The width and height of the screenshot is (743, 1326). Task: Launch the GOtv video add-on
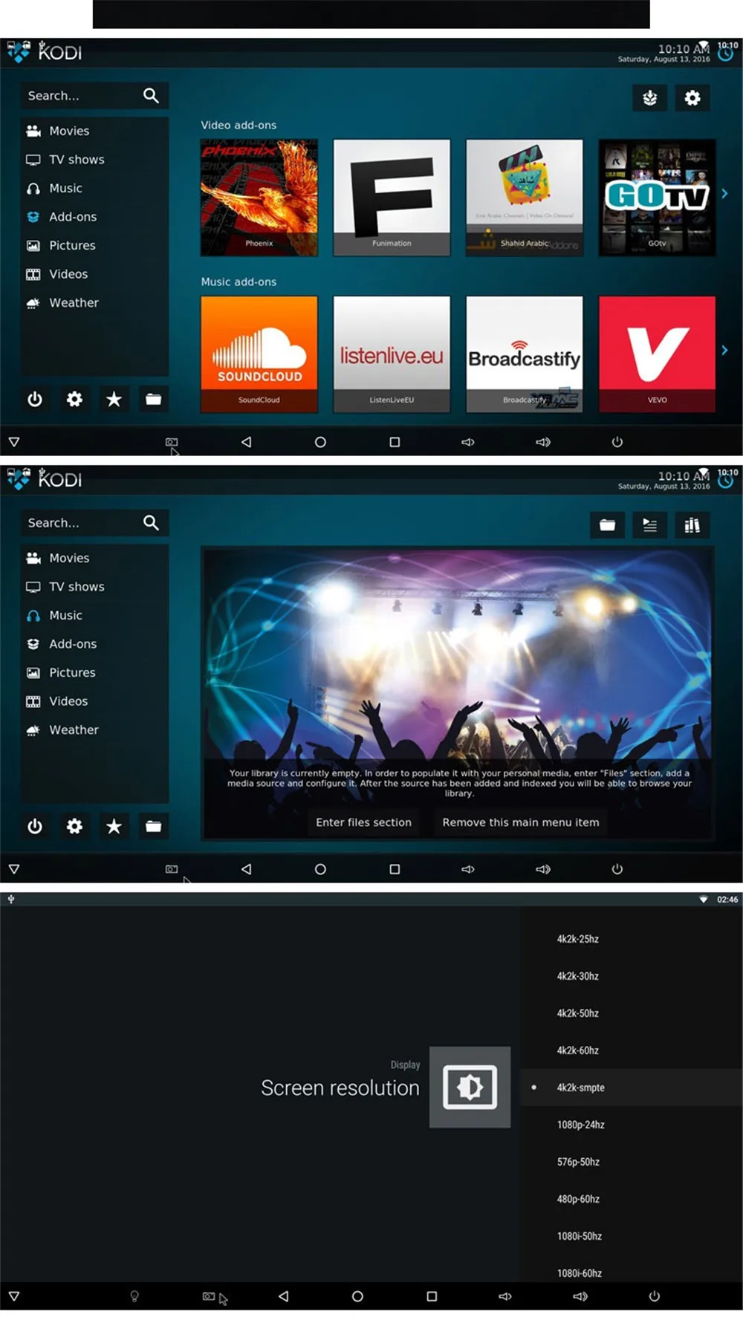tap(657, 198)
